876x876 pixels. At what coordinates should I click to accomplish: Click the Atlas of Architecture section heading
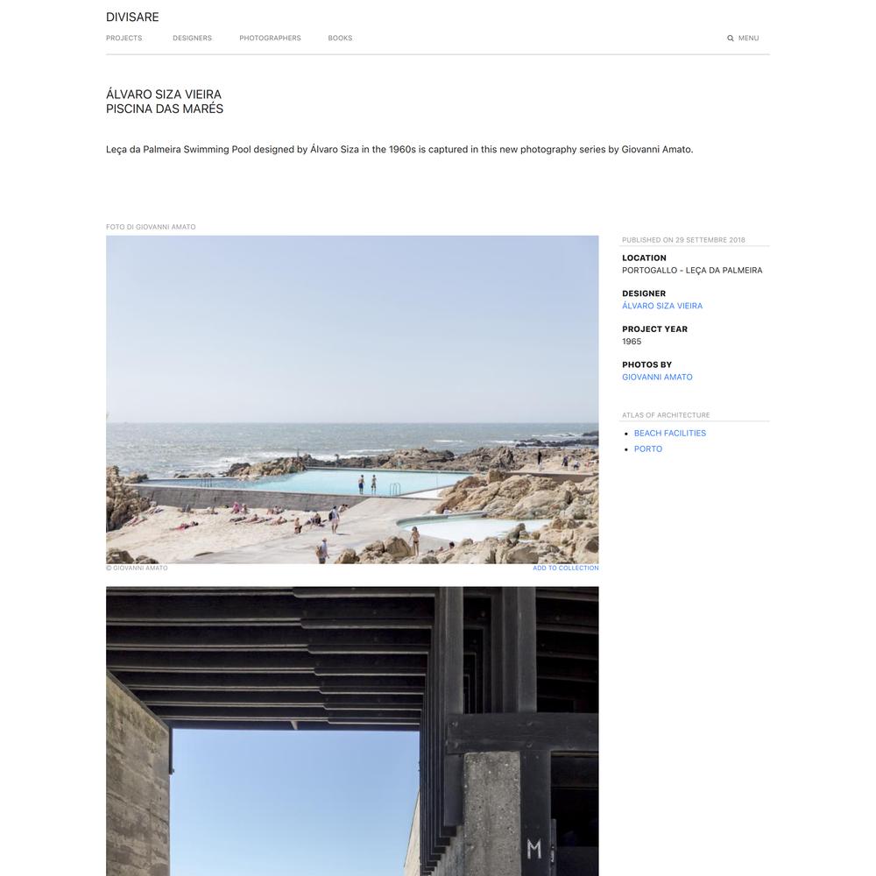pyautogui.click(x=666, y=415)
